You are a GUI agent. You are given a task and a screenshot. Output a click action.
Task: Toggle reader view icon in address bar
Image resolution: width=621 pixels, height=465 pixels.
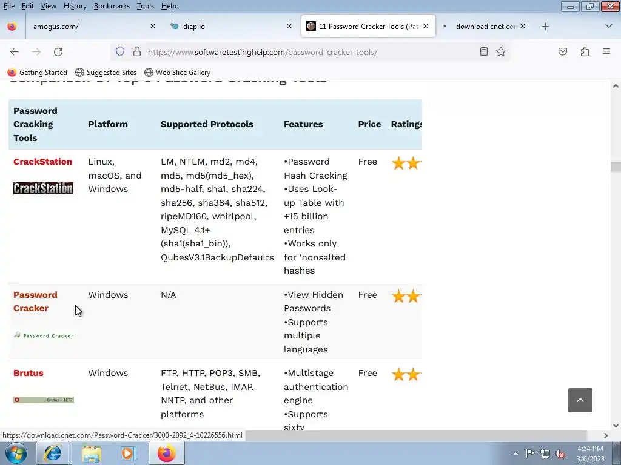click(483, 52)
